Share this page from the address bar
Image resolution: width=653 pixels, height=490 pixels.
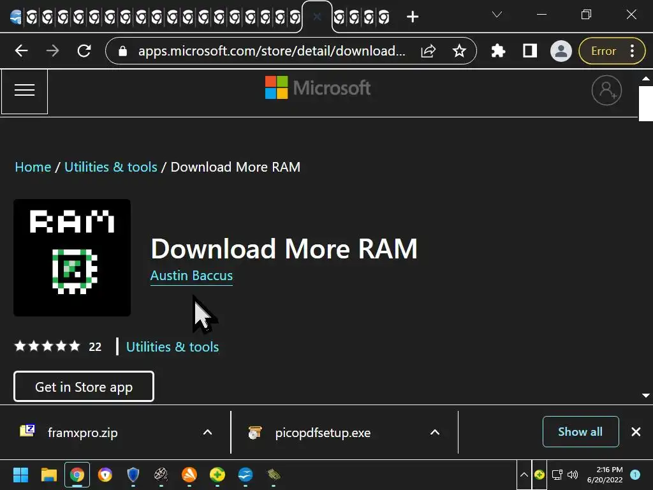pyautogui.click(x=428, y=51)
